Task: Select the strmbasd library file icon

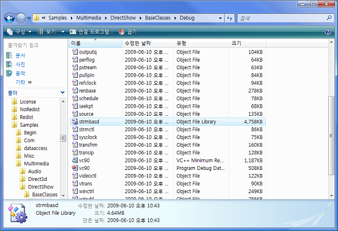Action: [75, 122]
